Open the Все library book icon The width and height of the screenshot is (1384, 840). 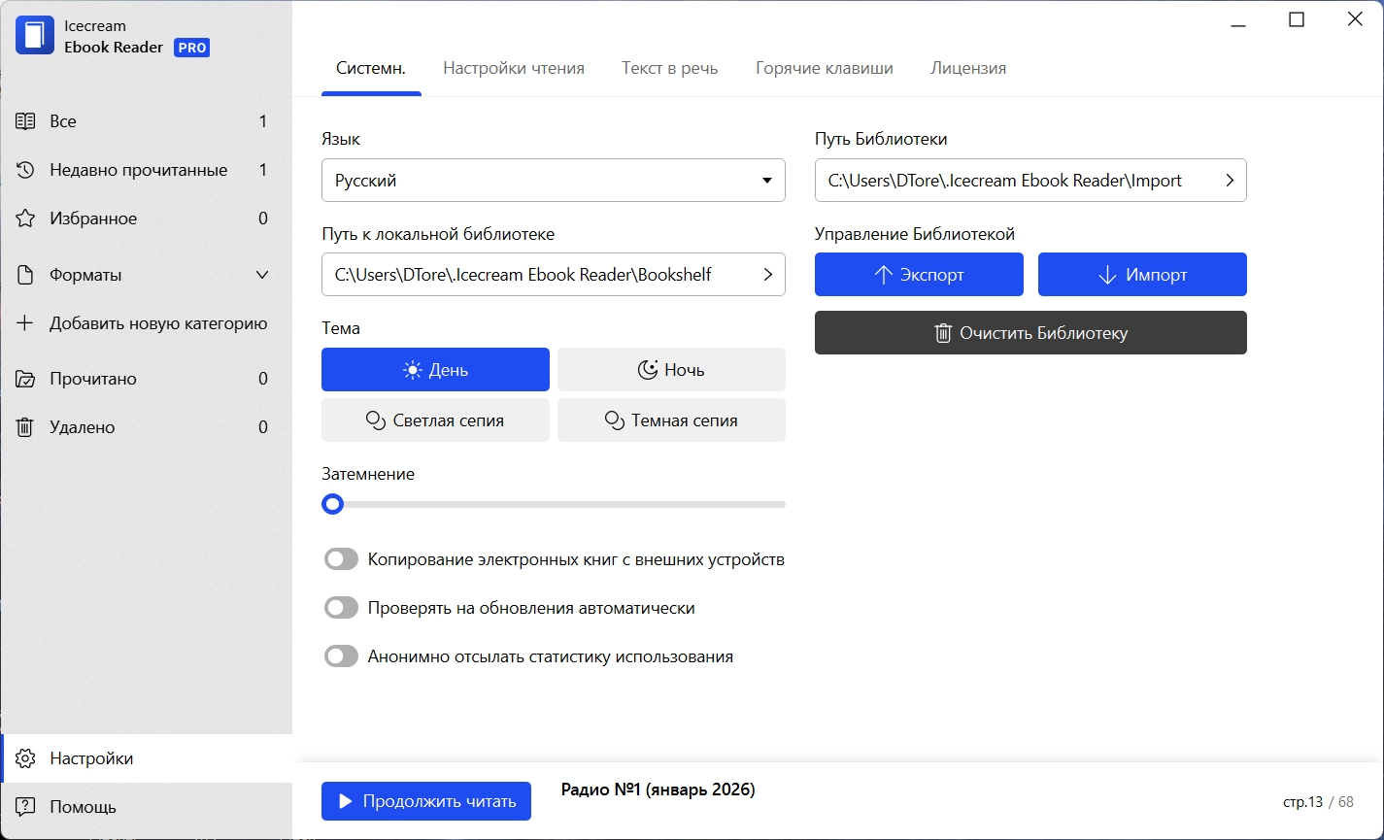click(25, 121)
